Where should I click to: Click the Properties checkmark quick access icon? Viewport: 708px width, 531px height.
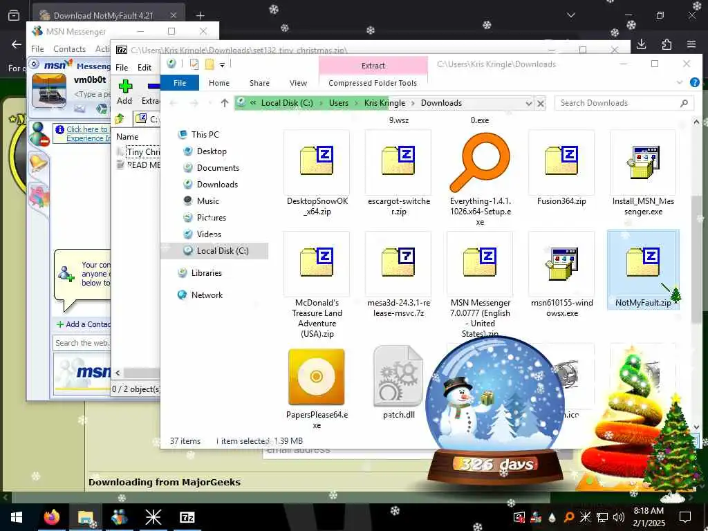tap(194, 64)
